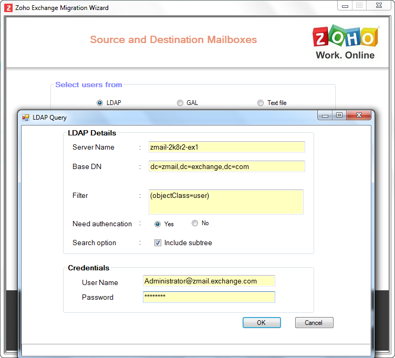Select the LDAP radio button
This screenshot has width=395, height=358.
[100, 103]
